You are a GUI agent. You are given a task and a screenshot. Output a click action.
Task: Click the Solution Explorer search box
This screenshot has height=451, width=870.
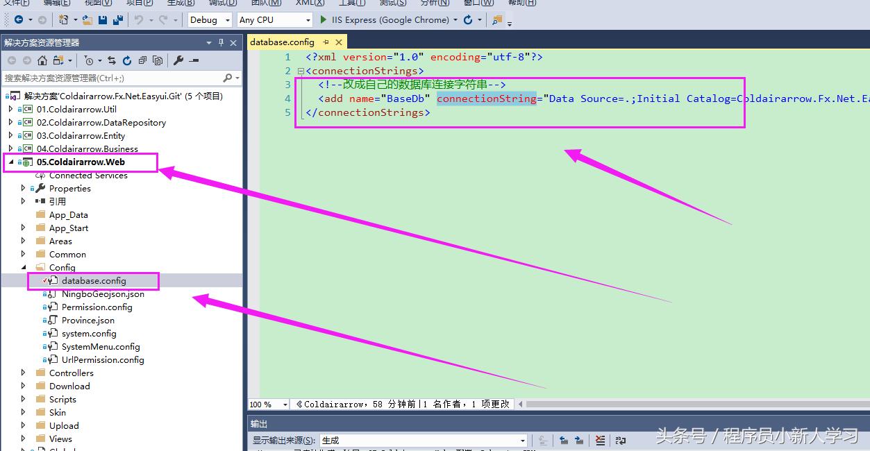tap(111, 78)
